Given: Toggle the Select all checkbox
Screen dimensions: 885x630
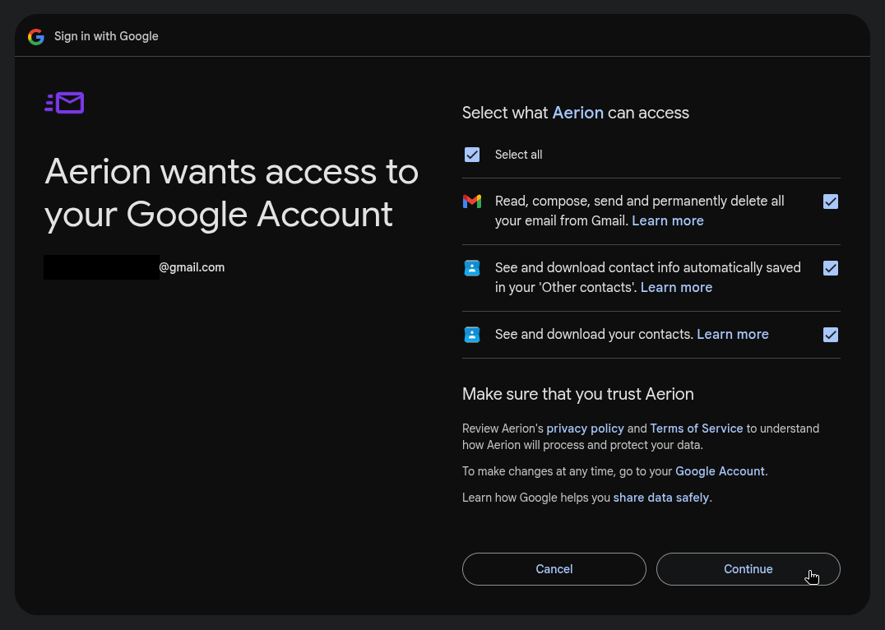Looking at the screenshot, I should [472, 155].
